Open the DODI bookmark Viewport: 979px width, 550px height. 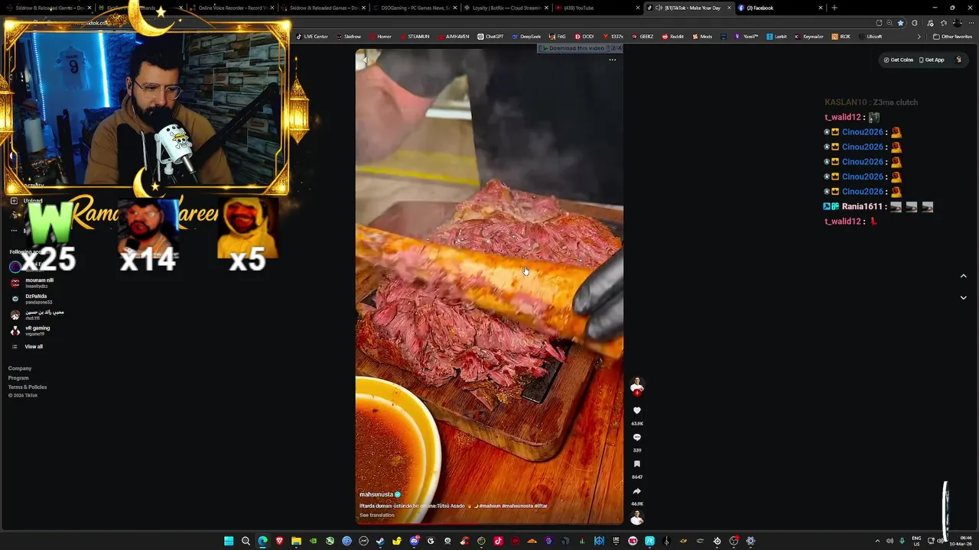point(584,37)
